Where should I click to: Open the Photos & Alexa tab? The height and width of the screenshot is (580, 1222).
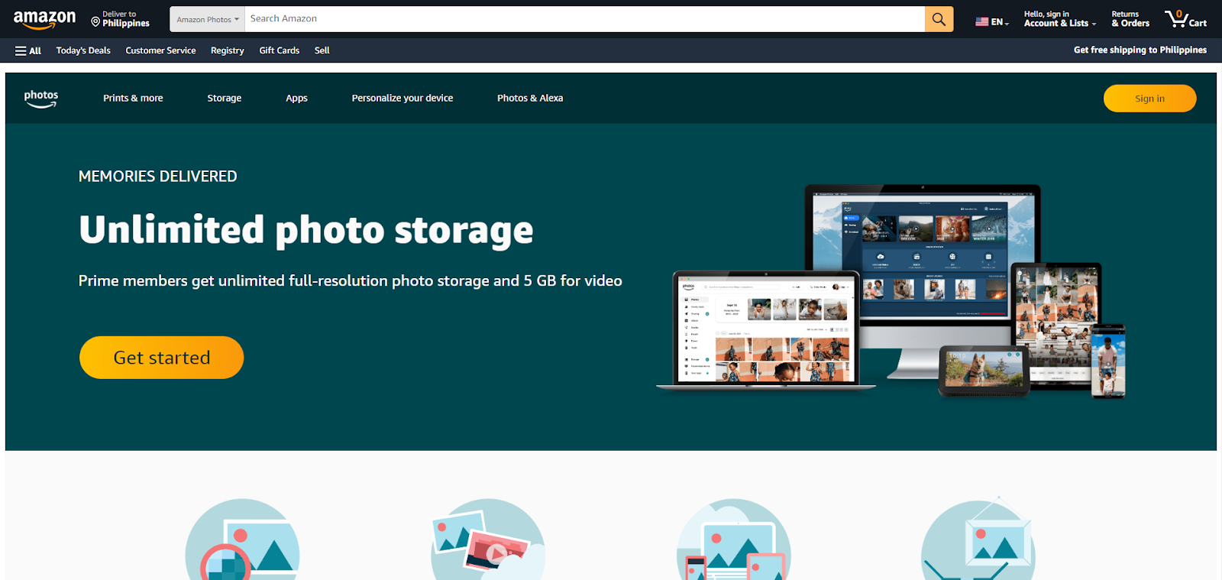tap(530, 98)
